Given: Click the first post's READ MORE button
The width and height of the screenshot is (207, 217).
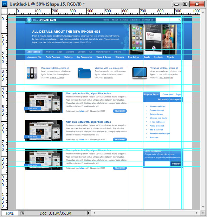Looking at the screenshot, I should click(x=120, y=111).
